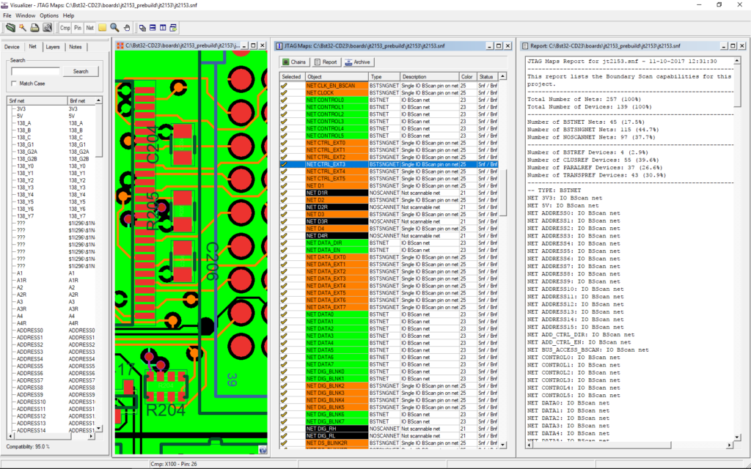Click the tile windows horizontally icon
751x469 pixels.
coord(152,28)
